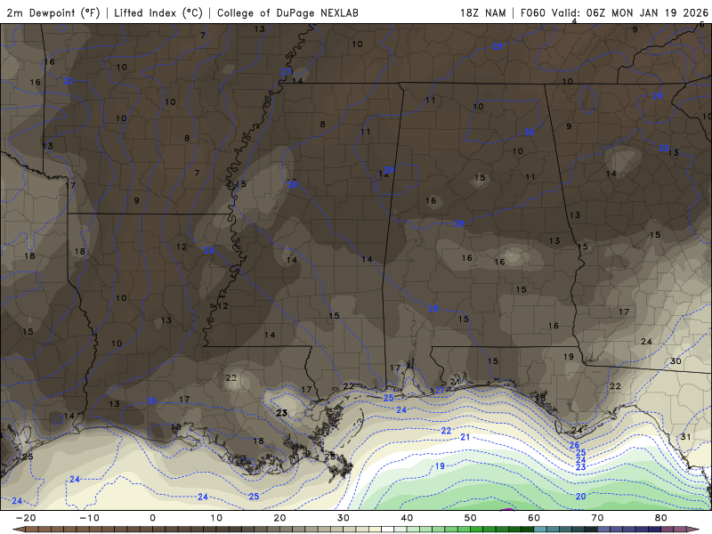Click black "30" value in southern Georgia

pos(676,361)
